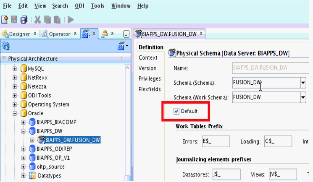313x182 pixels.
Task: Collapse the BIAPPS_DW data server node
Action: pos(24,131)
